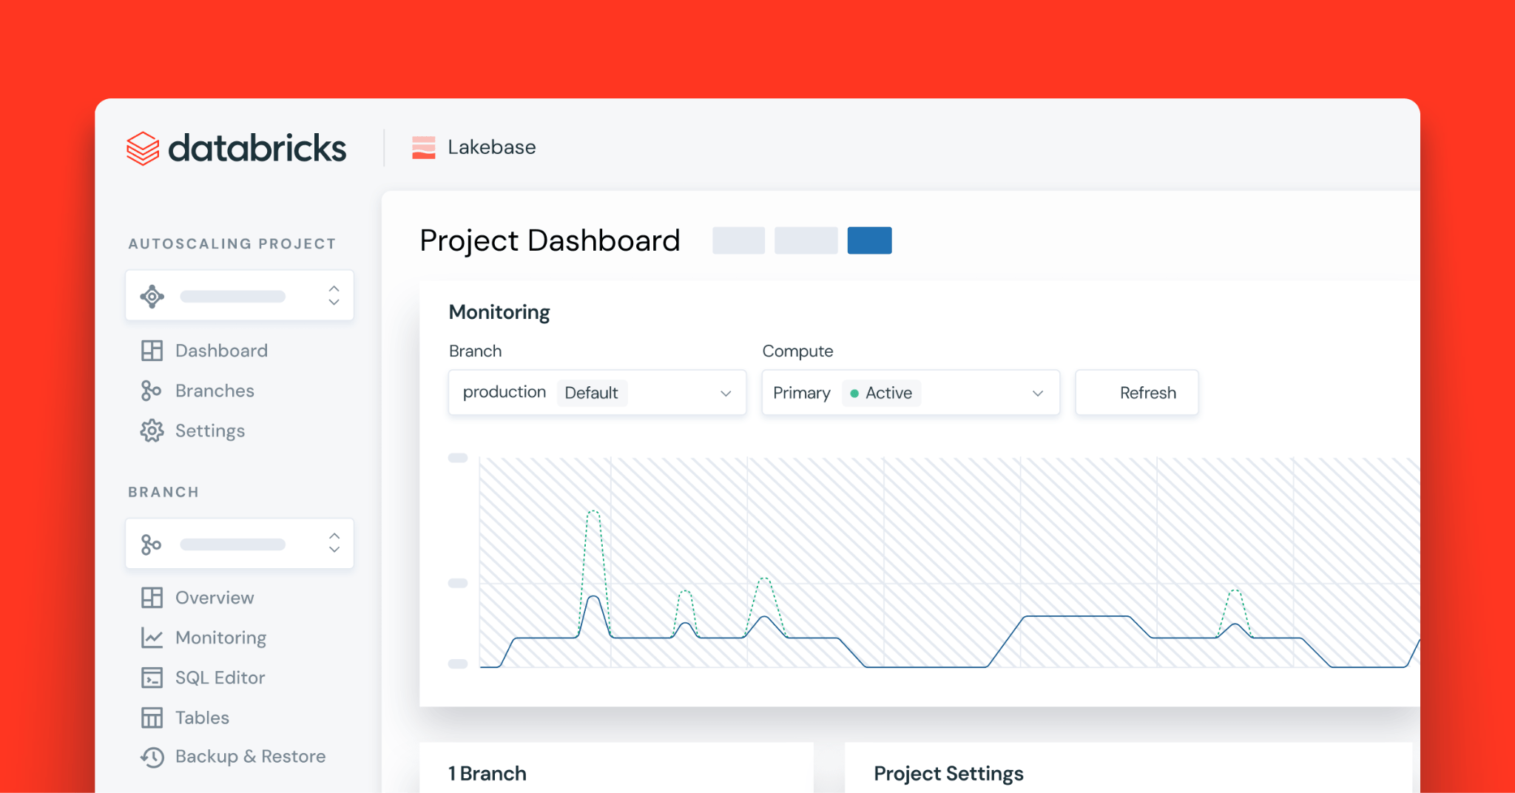Click the Settings gear icon
1515x793 pixels.
(x=152, y=431)
